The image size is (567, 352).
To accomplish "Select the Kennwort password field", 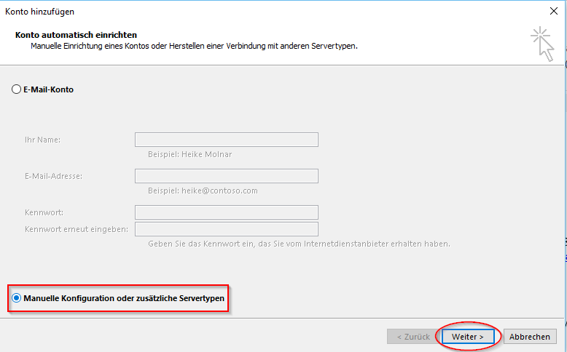I will coord(226,212).
